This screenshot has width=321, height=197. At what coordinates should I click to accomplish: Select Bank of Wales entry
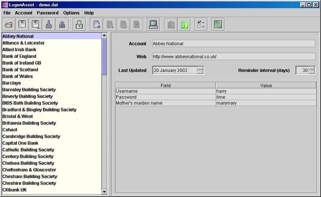point(52,76)
